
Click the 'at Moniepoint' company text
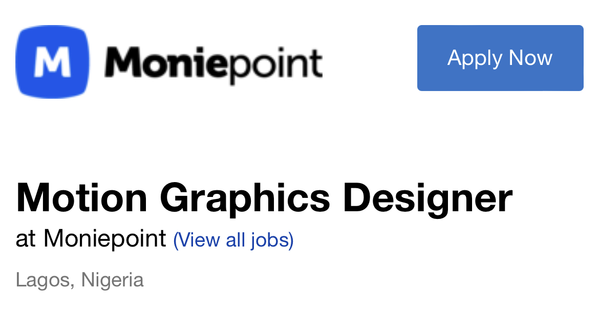pos(91,239)
